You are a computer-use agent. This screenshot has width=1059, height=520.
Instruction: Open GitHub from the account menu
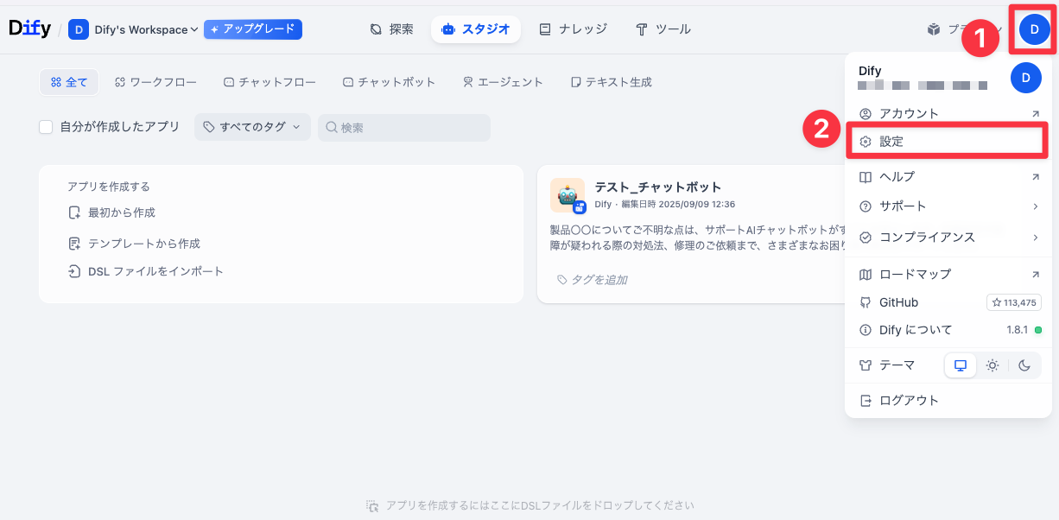898,302
